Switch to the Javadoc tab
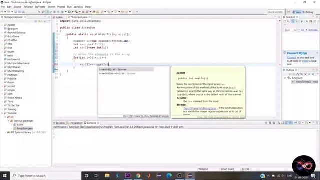The height and width of the screenshot is (180, 320). pyautogui.click(x=59, y=123)
